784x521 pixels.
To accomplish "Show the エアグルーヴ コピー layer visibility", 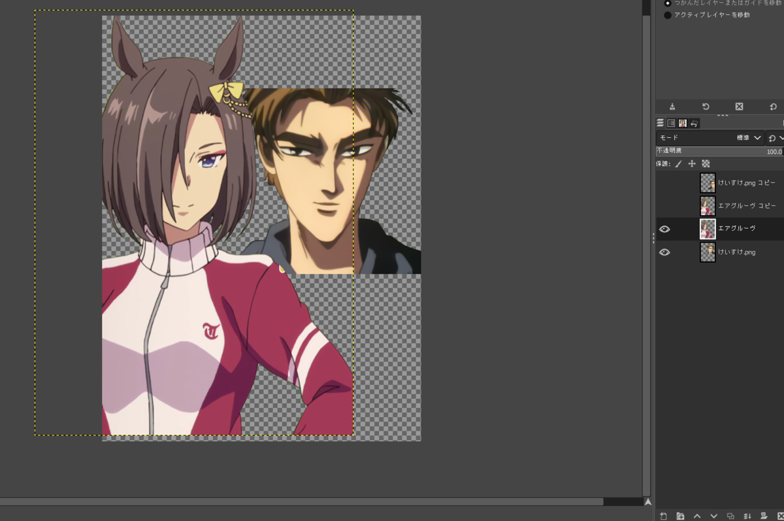I will [x=664, y=206].
